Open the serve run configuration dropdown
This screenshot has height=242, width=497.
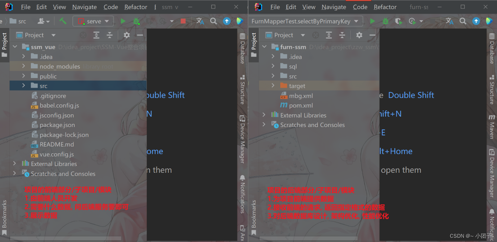coord(93,21)
